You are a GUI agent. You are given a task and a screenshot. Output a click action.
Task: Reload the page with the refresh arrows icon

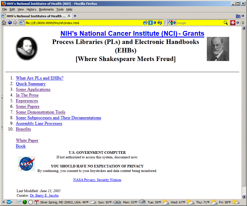pos(160,23)
